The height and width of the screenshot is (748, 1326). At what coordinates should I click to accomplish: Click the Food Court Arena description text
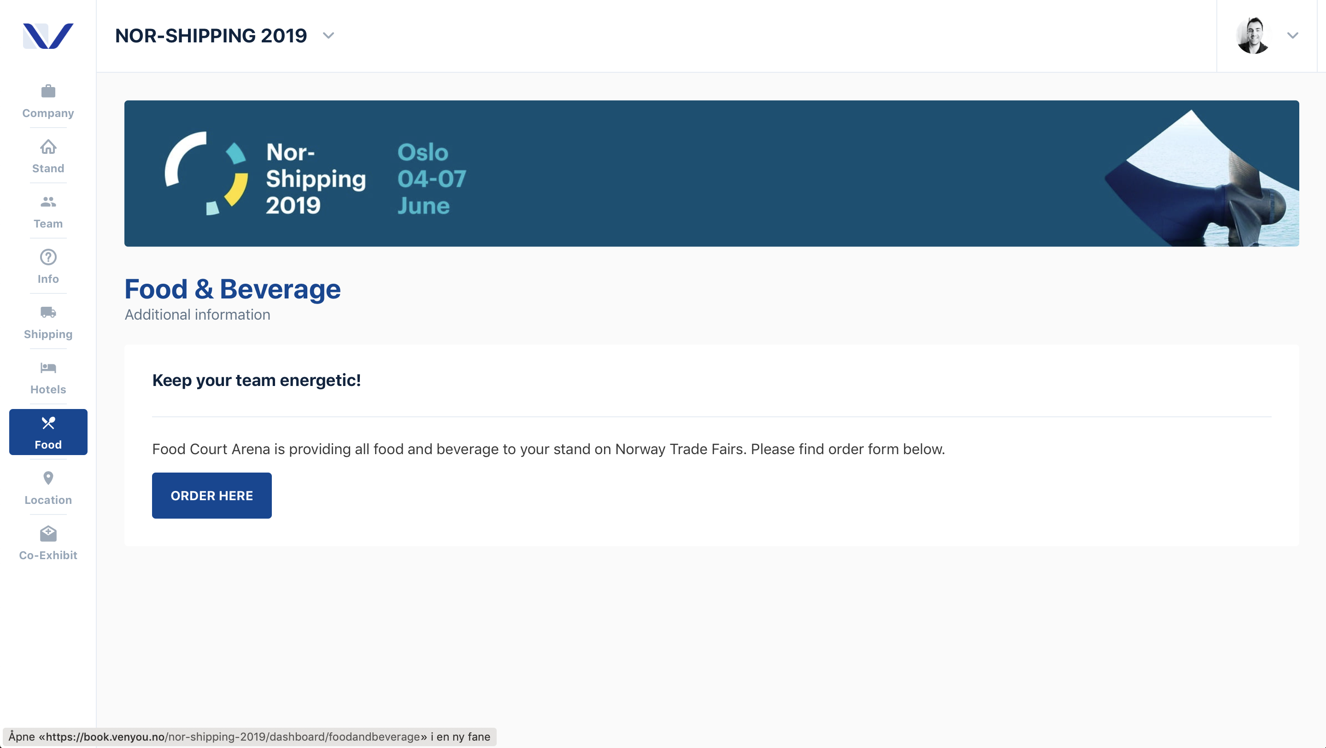[548, 449]
